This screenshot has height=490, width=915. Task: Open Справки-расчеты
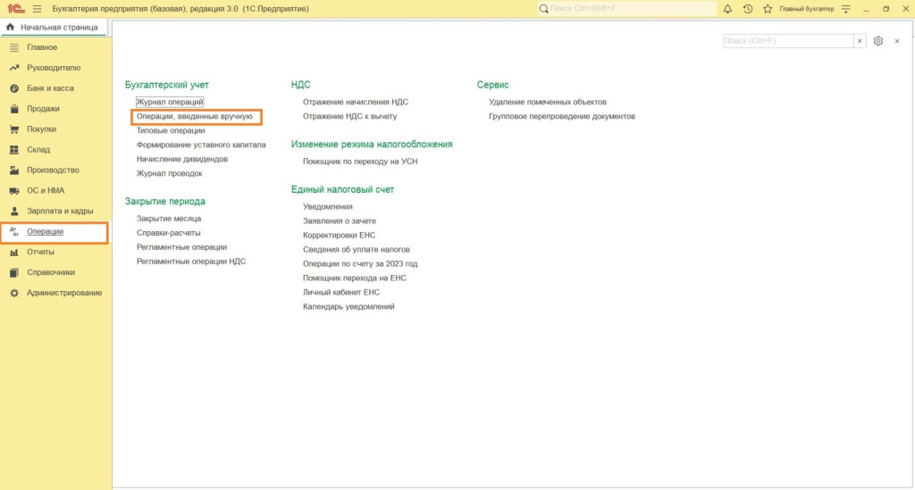click(x=168, y=232)
